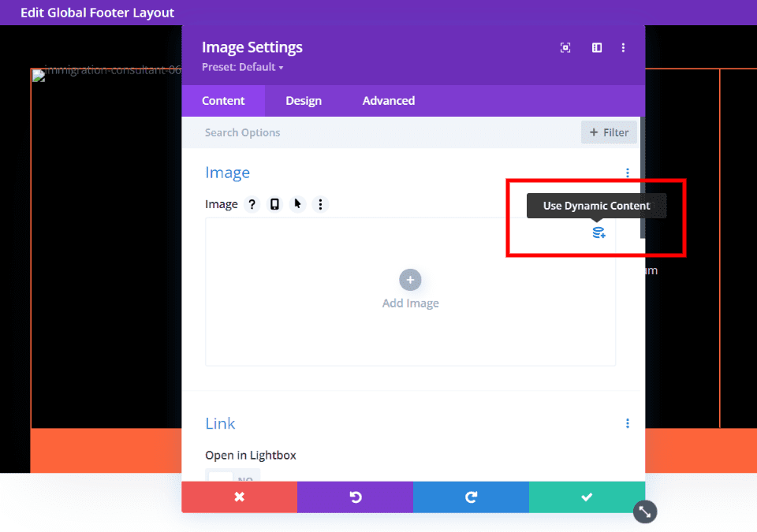Open Use Dynamic Content for the image
Screen dimensions: 757x532
coord(599,233)
